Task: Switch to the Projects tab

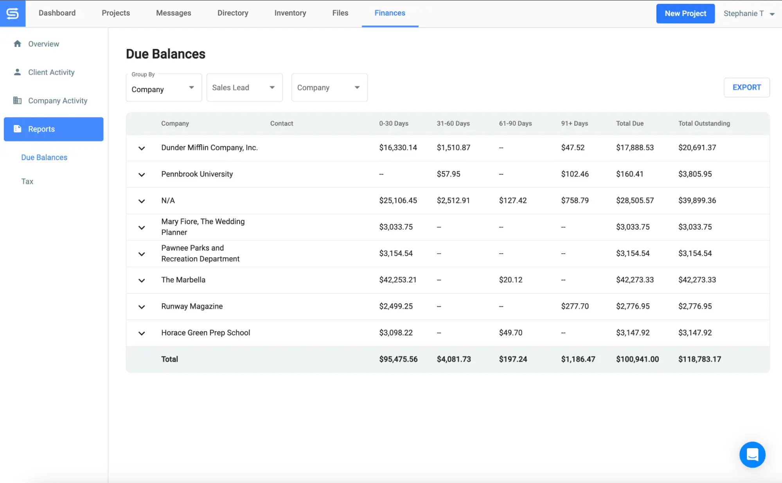Action: point(116,13)
